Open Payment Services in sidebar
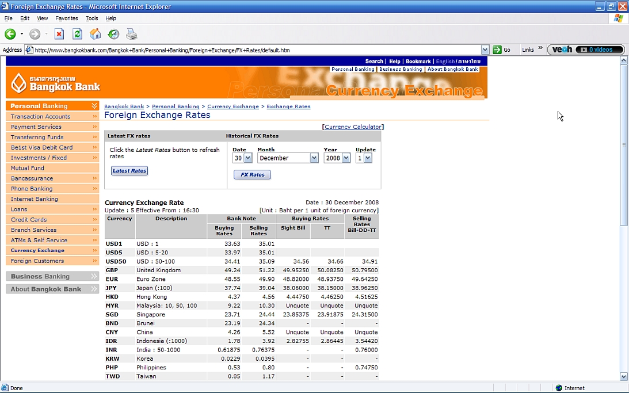Image resolution: width=629 pixels, height=393 pixels. (x=52, y=127)
